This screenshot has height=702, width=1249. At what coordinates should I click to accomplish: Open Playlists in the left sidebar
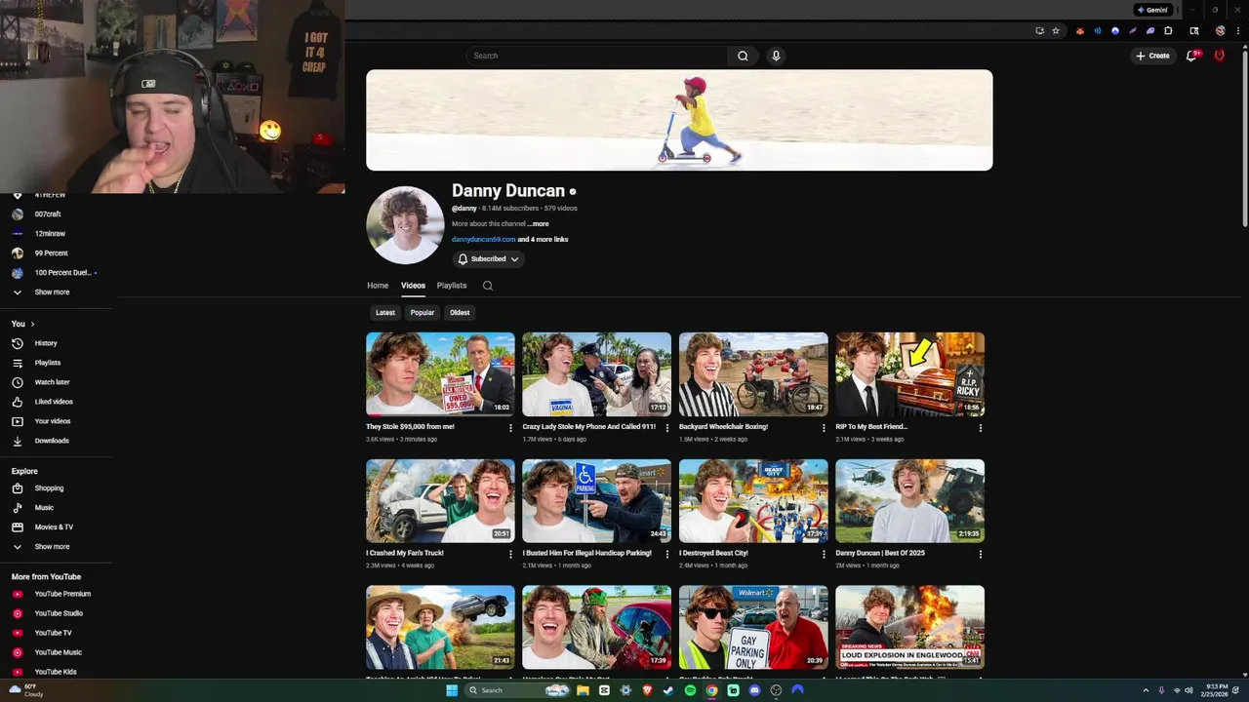[48, 363]
